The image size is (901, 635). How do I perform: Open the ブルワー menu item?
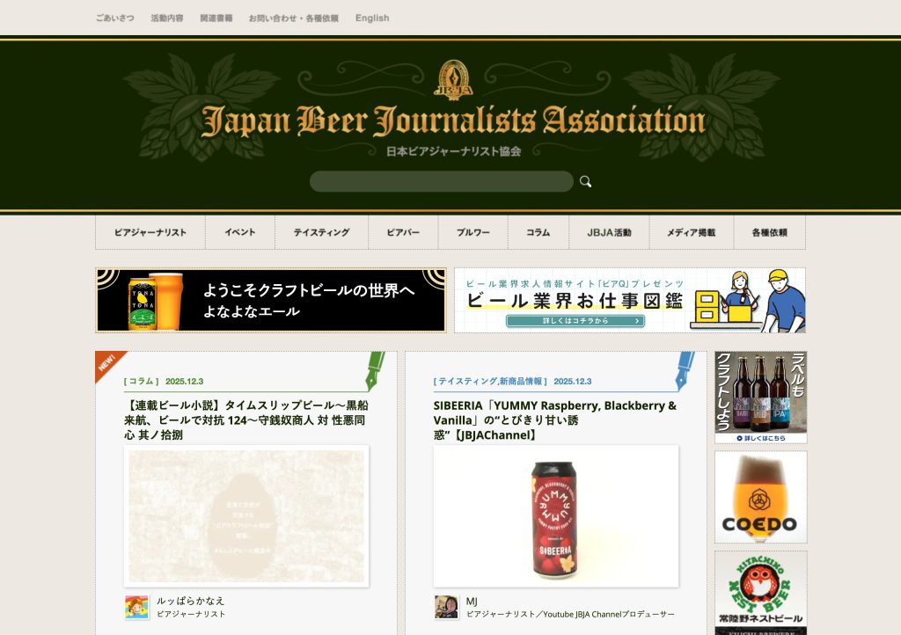coord(472,231)
